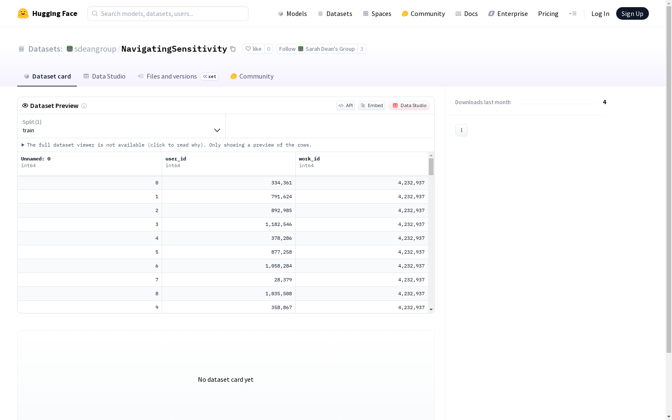The width and height of the screenshot is (672, 420).
Task: Click Sign Up button
Action: (632, 13)
